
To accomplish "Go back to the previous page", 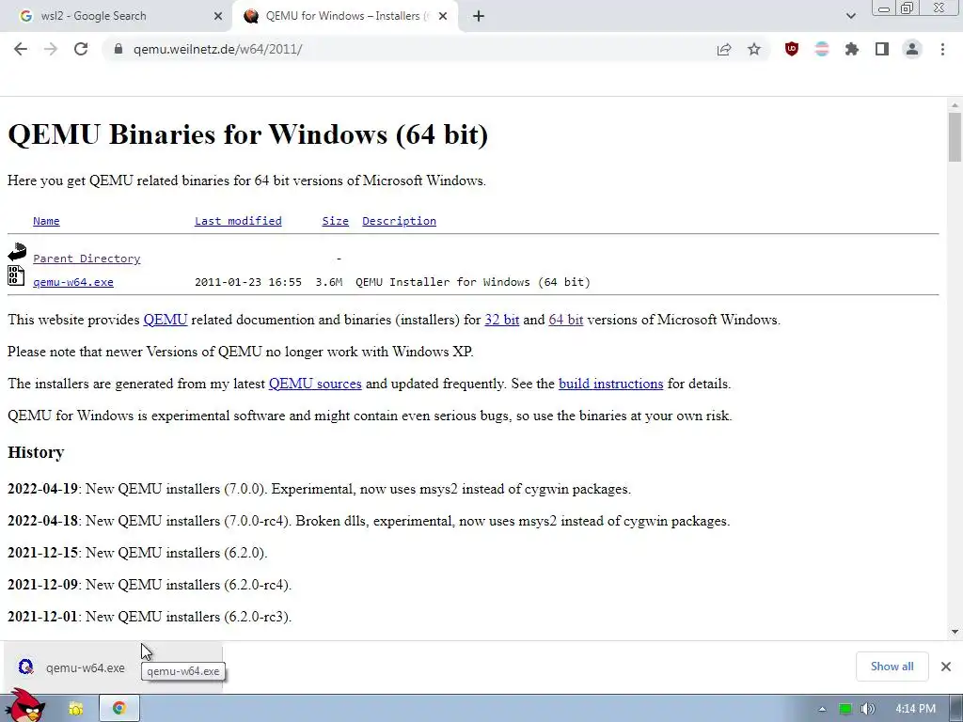I will coord(21,49).
